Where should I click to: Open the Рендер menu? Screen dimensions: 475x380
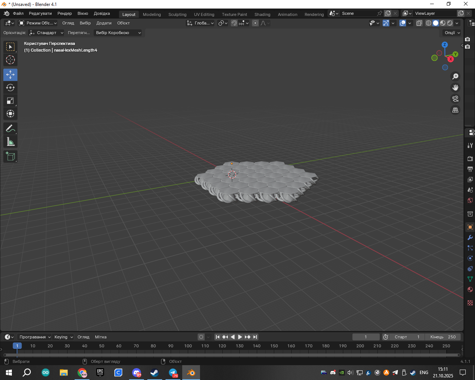tap(65, 13)
